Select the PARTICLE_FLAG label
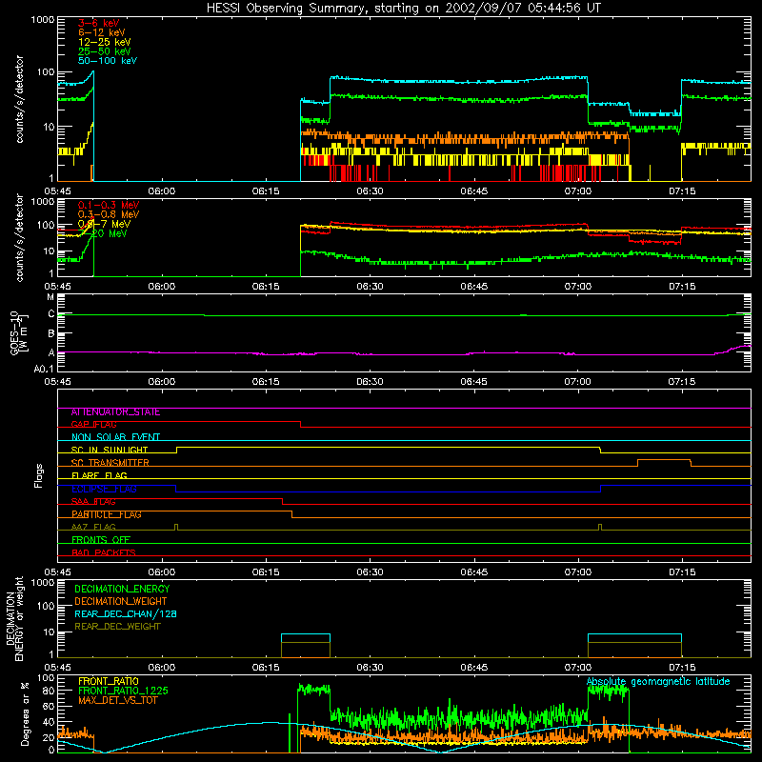Image resolution: width=762 pixels, height=762 pixels. [107, 514]
